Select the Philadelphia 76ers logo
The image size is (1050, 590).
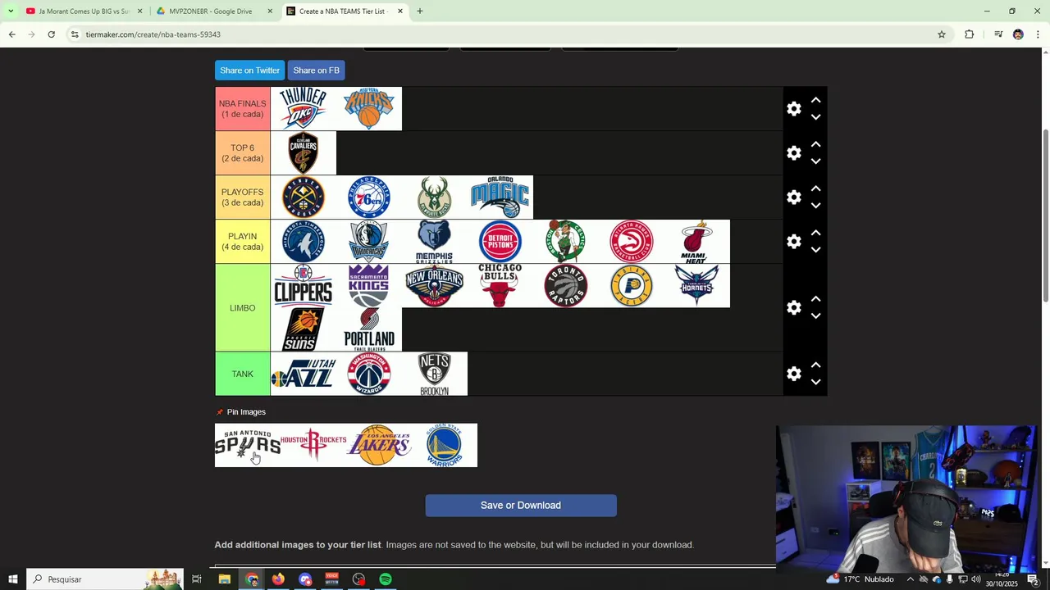pyautogui.click(x=369, y=197)
